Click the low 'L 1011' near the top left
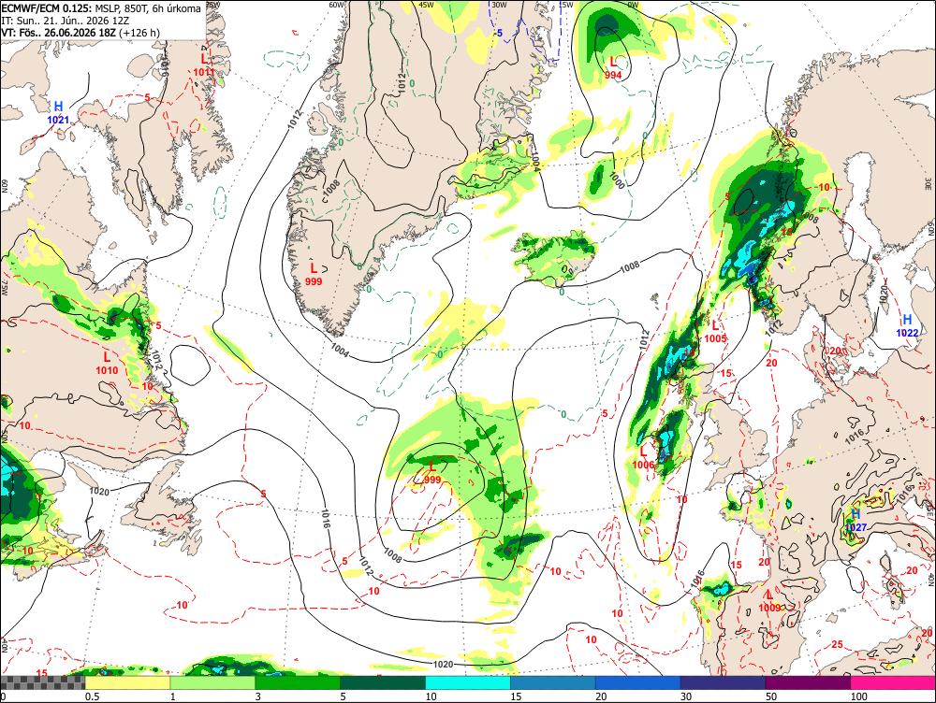The height and width of the screenshot is (703, 936). pos(203,65)
